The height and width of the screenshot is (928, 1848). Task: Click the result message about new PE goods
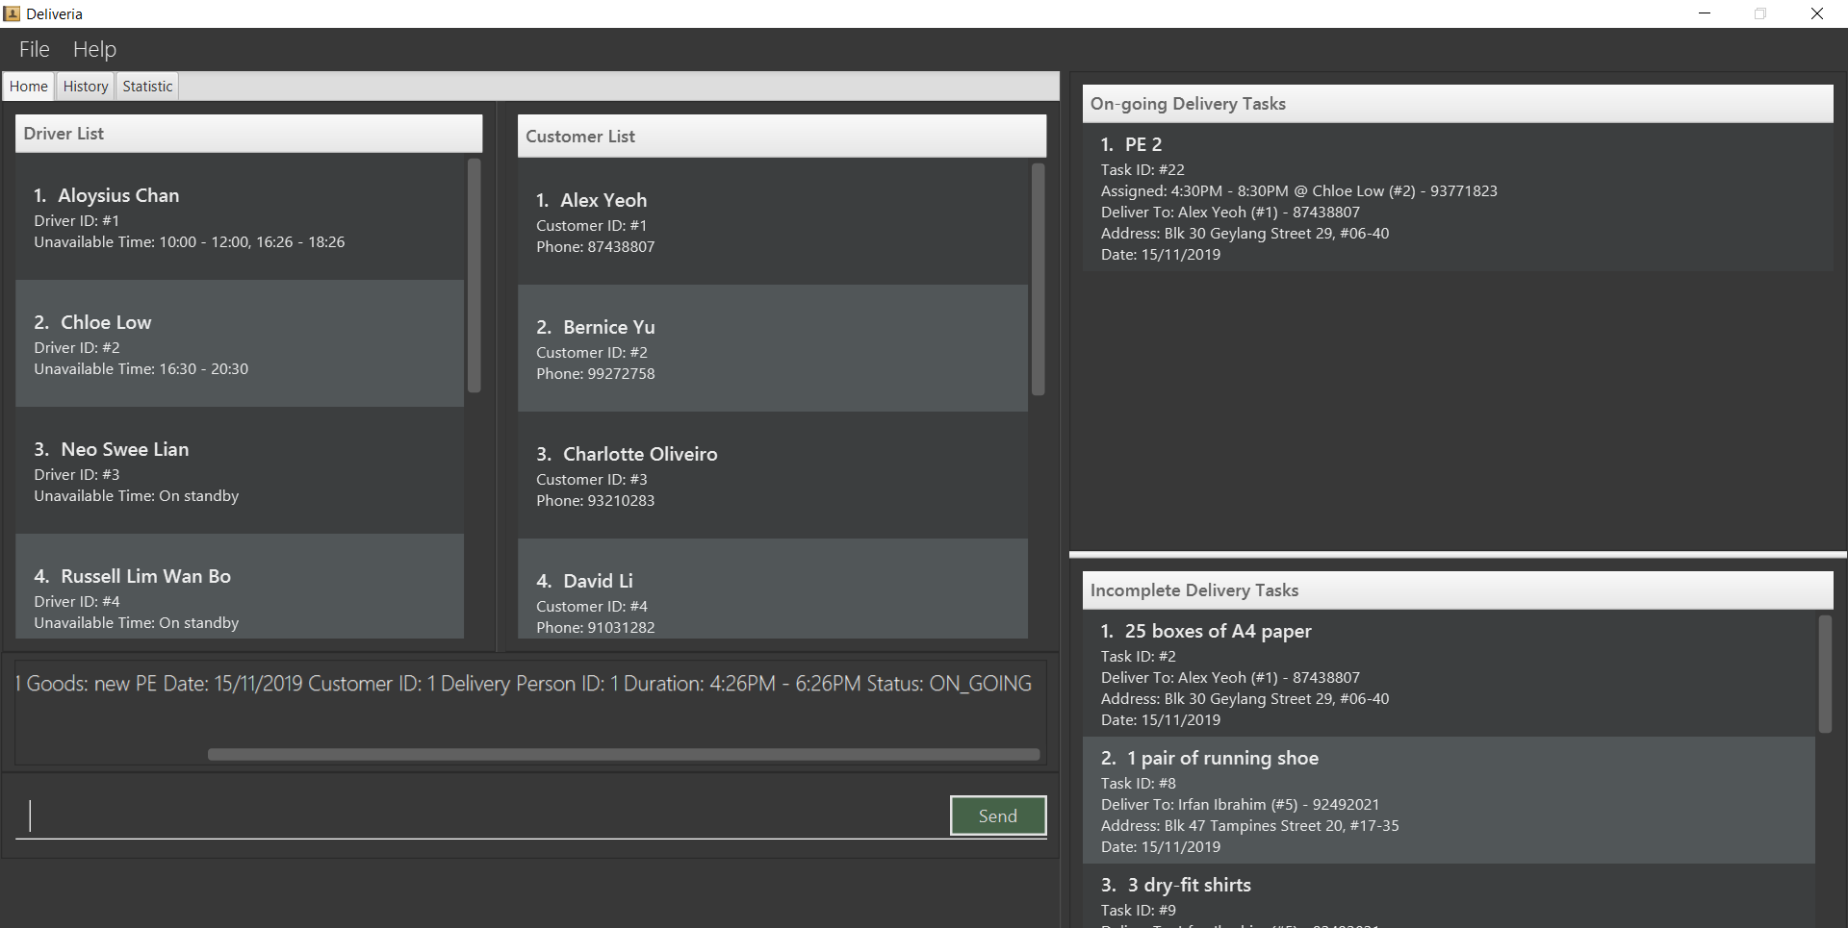pos(524,684)
